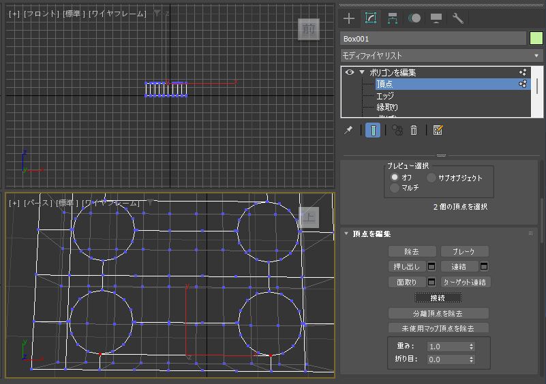The width and height of the screenshot is (546, 384).
Task: Open settings box beside 連結
Action: click(x=484, y=266)
